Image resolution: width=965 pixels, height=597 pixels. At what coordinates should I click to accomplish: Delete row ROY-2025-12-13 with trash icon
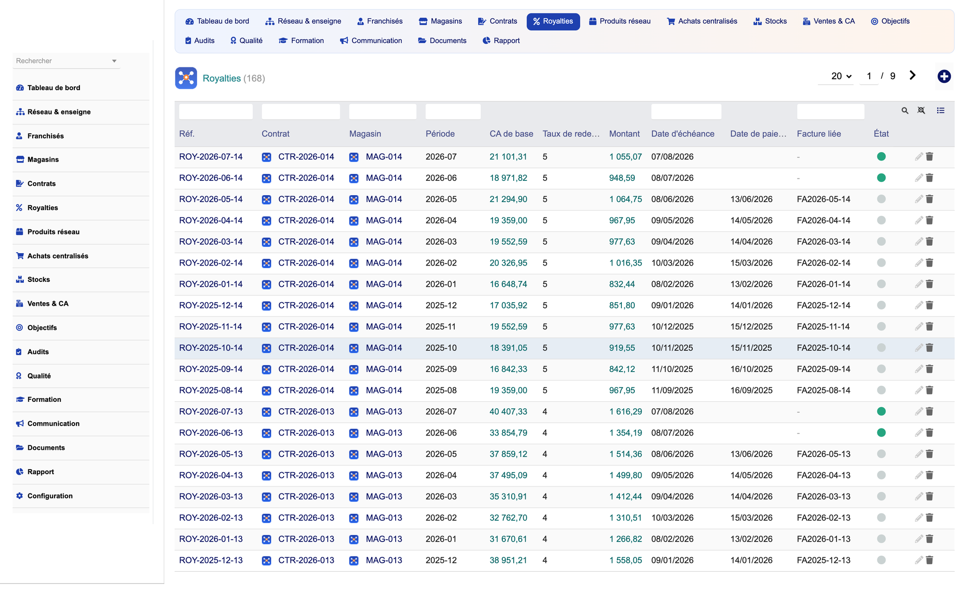click(x=929, y=560)
